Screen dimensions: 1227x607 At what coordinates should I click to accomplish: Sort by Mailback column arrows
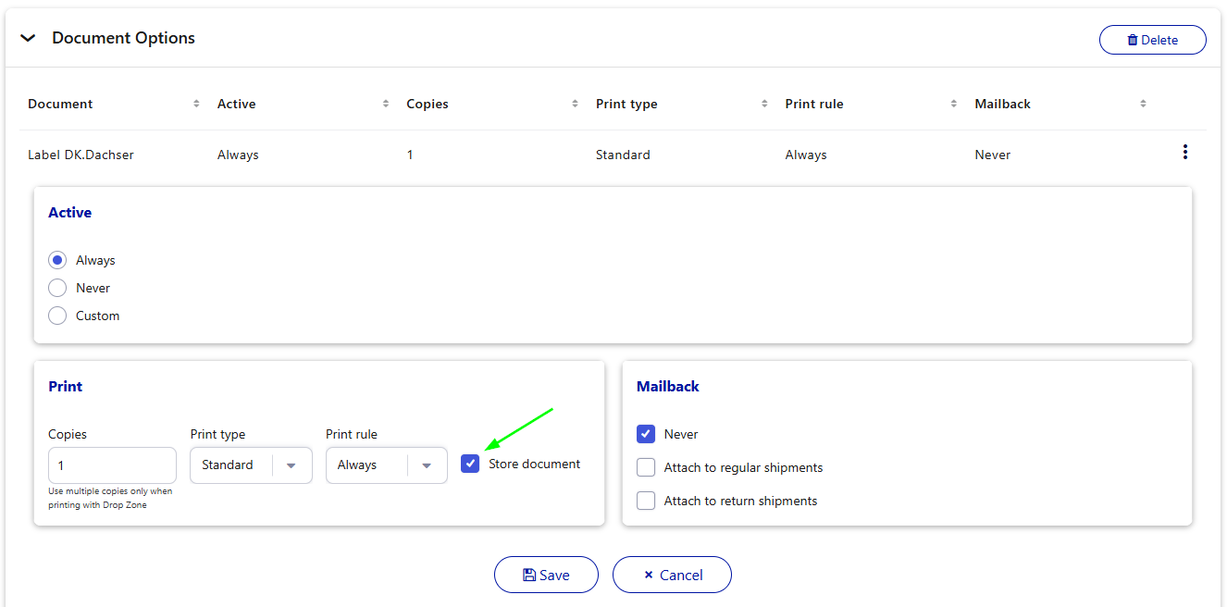pyautogui.click(x=1143, y=104)
